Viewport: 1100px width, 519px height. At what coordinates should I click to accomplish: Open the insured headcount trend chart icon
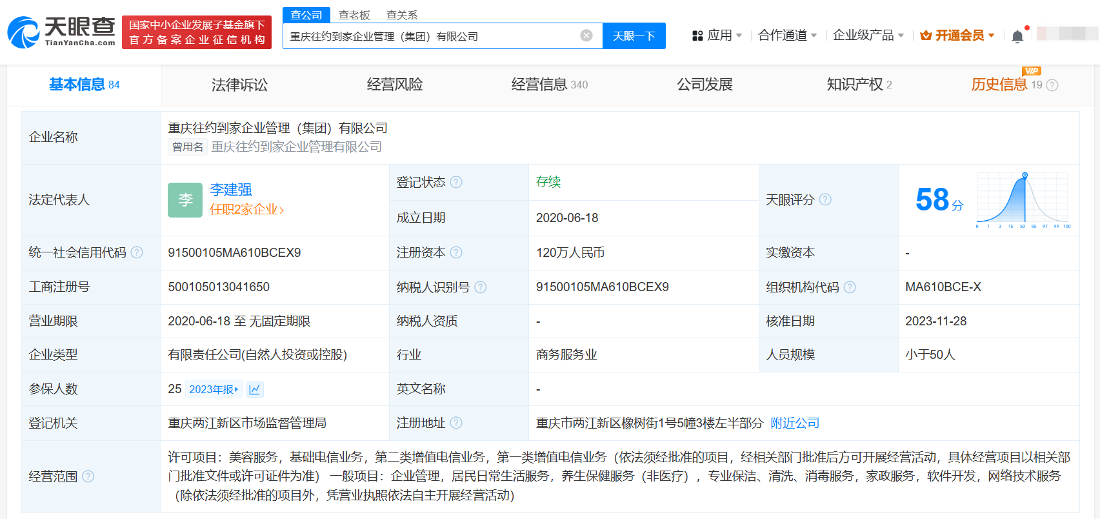coord(255,389)
